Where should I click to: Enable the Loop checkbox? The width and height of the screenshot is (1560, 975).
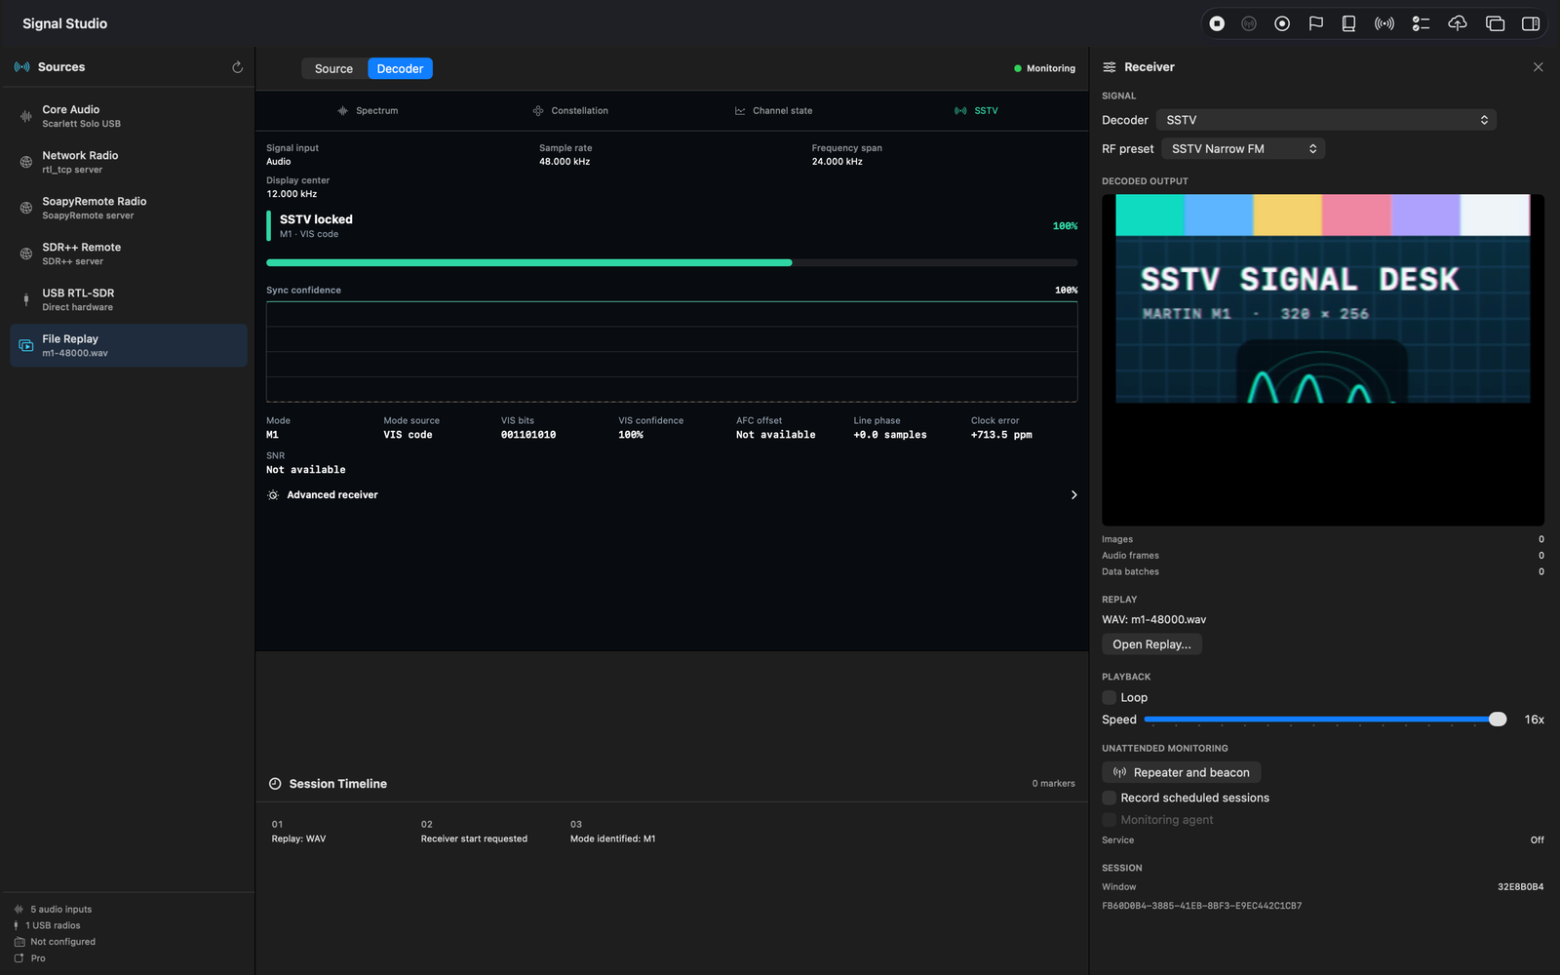click(1109, 697)
